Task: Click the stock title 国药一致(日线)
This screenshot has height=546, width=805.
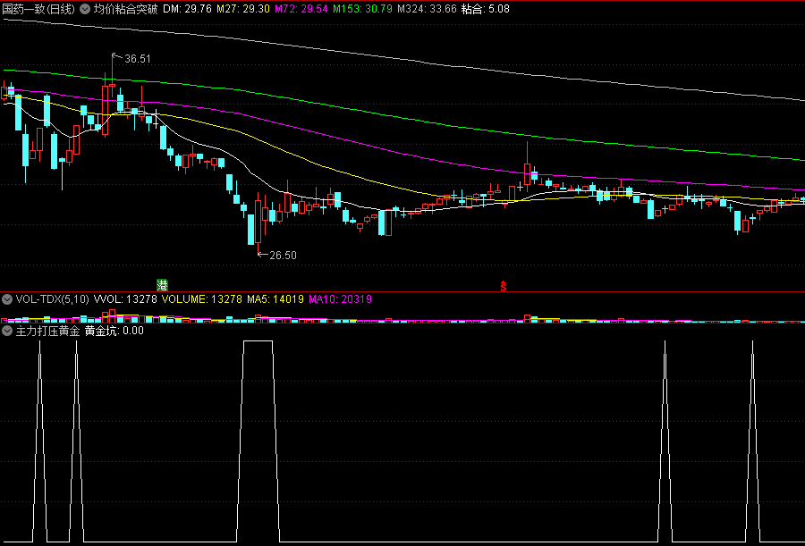Action: [39, 9]
